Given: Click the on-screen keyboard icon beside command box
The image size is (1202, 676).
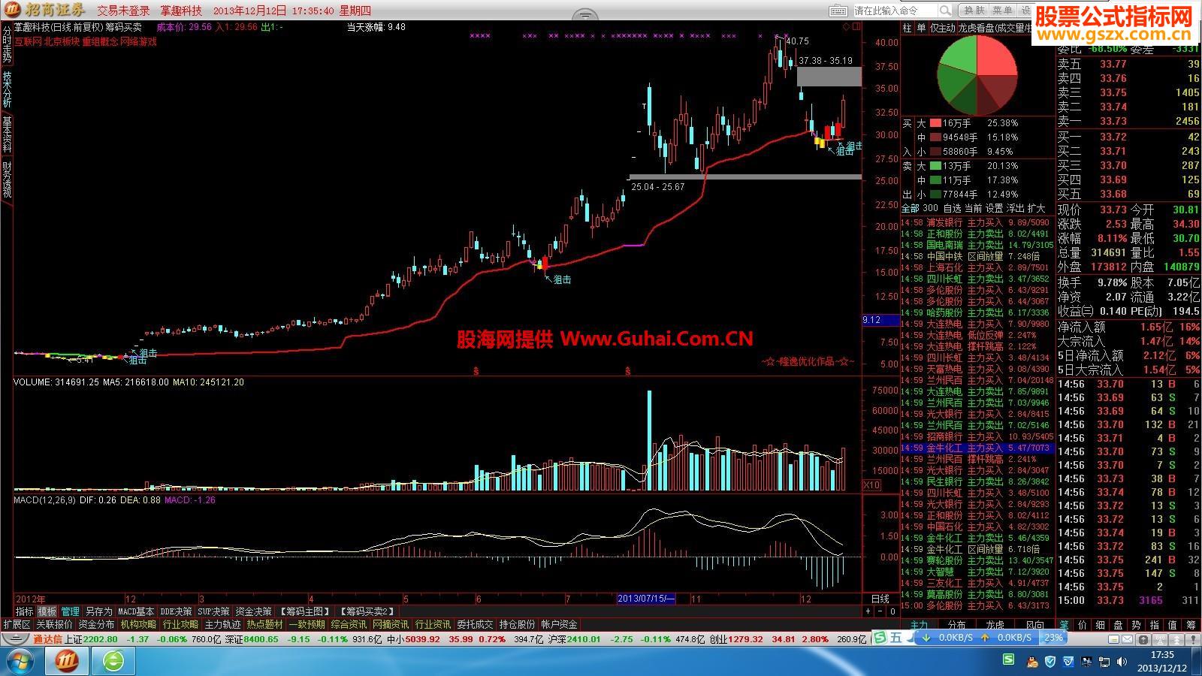Looking at the screenshot, I should tap(838, 11).
